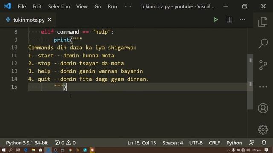273x153 pixels.
Task: Launch Microsoft Edge from the taskbar
Action: pos(26,150)
